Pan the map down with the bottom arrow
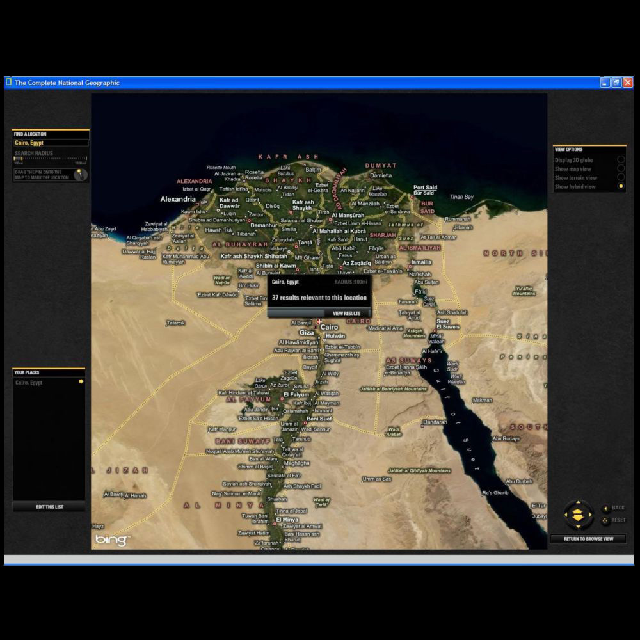The image size is (640, 640). tap(578, 525)
